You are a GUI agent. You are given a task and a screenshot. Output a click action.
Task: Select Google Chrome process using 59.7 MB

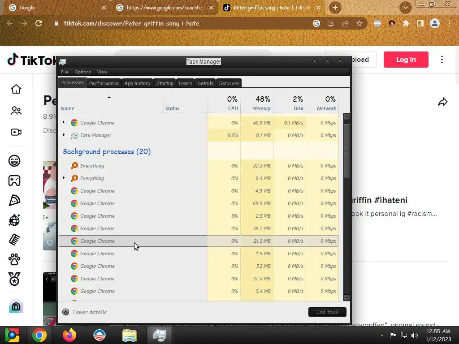[x=199, y=228]
